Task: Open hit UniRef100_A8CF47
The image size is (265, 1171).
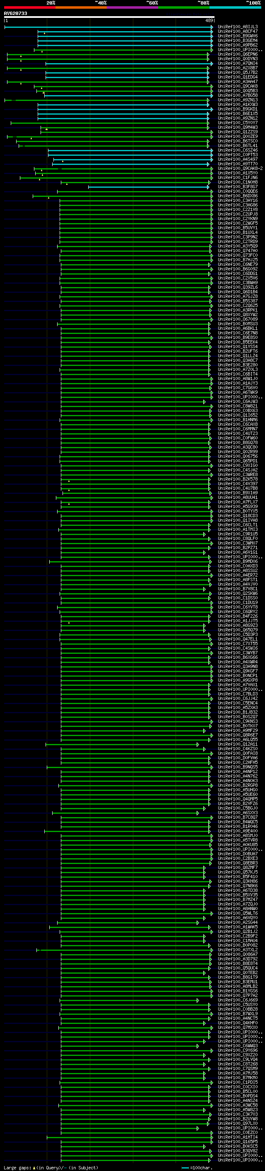Action: point(238,32)
